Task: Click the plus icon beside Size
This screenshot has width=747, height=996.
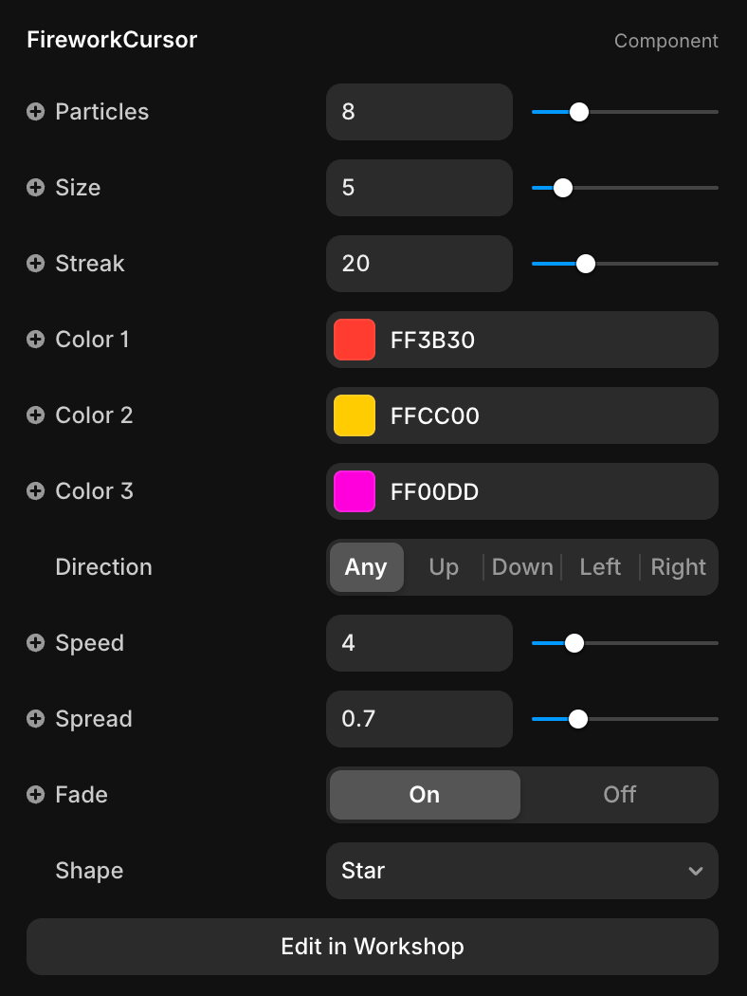Action: pos(35,188)
